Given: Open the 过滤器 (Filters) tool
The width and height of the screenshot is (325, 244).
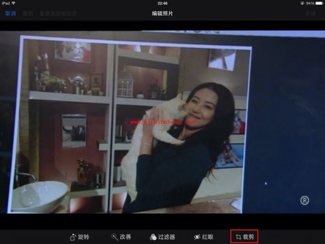Looking at the screenshot, I should [x=162, y=237].
